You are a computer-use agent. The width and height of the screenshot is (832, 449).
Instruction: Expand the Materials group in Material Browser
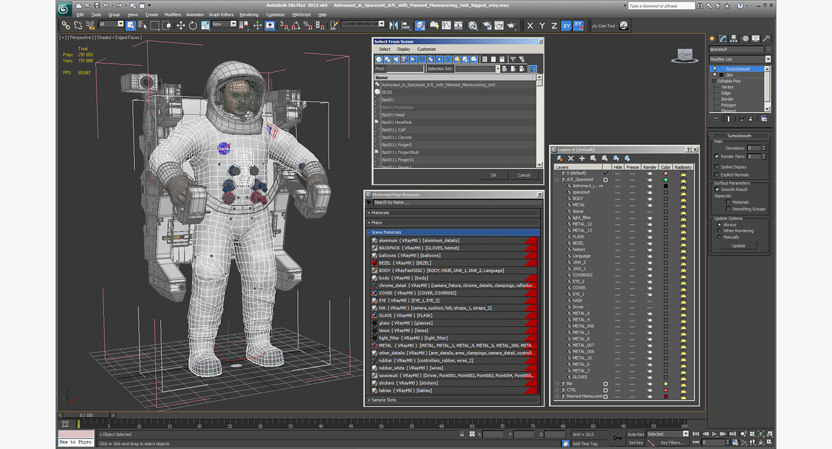tap(453, 213)
